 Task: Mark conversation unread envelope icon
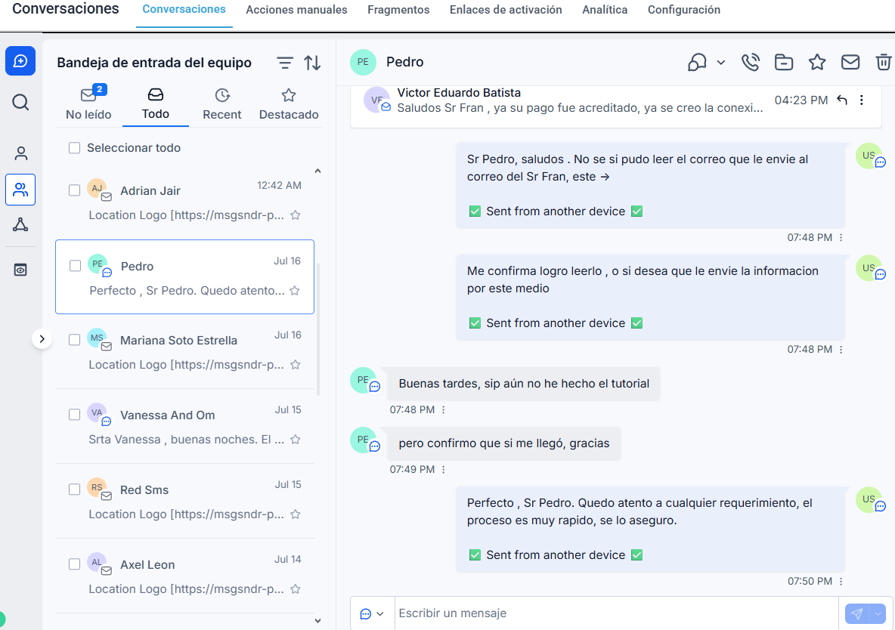[x=850, y=62]
